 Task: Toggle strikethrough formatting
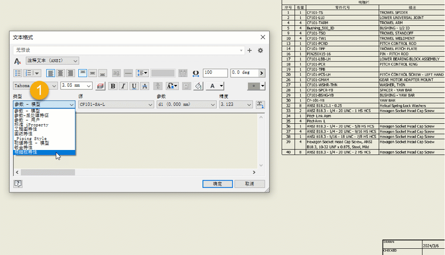pos(145,86)
